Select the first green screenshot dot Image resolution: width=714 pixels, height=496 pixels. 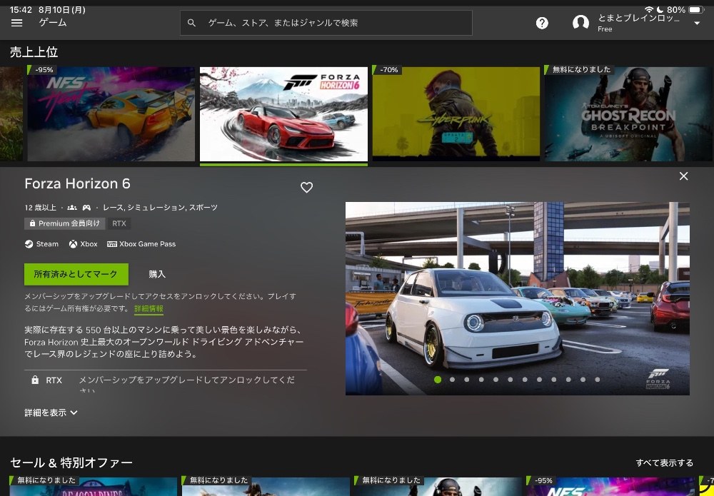point(438,380)
